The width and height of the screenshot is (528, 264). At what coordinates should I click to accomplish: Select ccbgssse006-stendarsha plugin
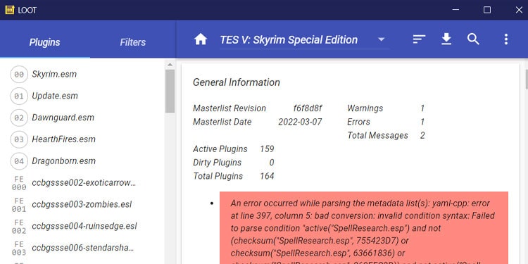(83, 248)
